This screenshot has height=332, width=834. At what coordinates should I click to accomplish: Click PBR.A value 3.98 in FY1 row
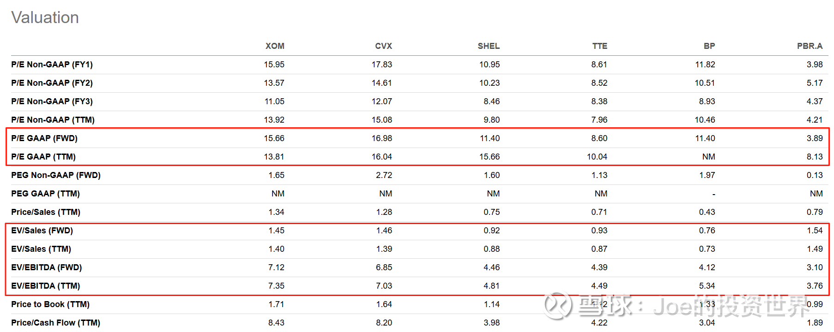[x=815, y=65]
